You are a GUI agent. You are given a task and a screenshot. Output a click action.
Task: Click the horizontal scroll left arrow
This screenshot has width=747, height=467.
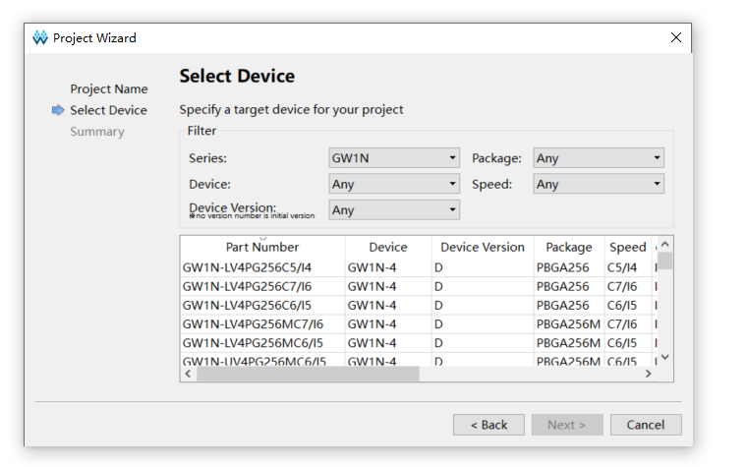(188, 374)
